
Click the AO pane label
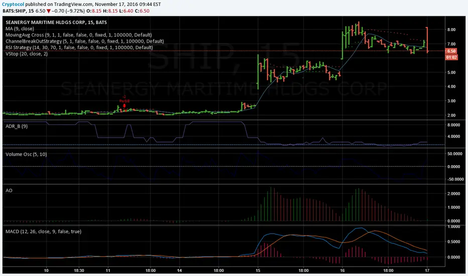(9, 190)
